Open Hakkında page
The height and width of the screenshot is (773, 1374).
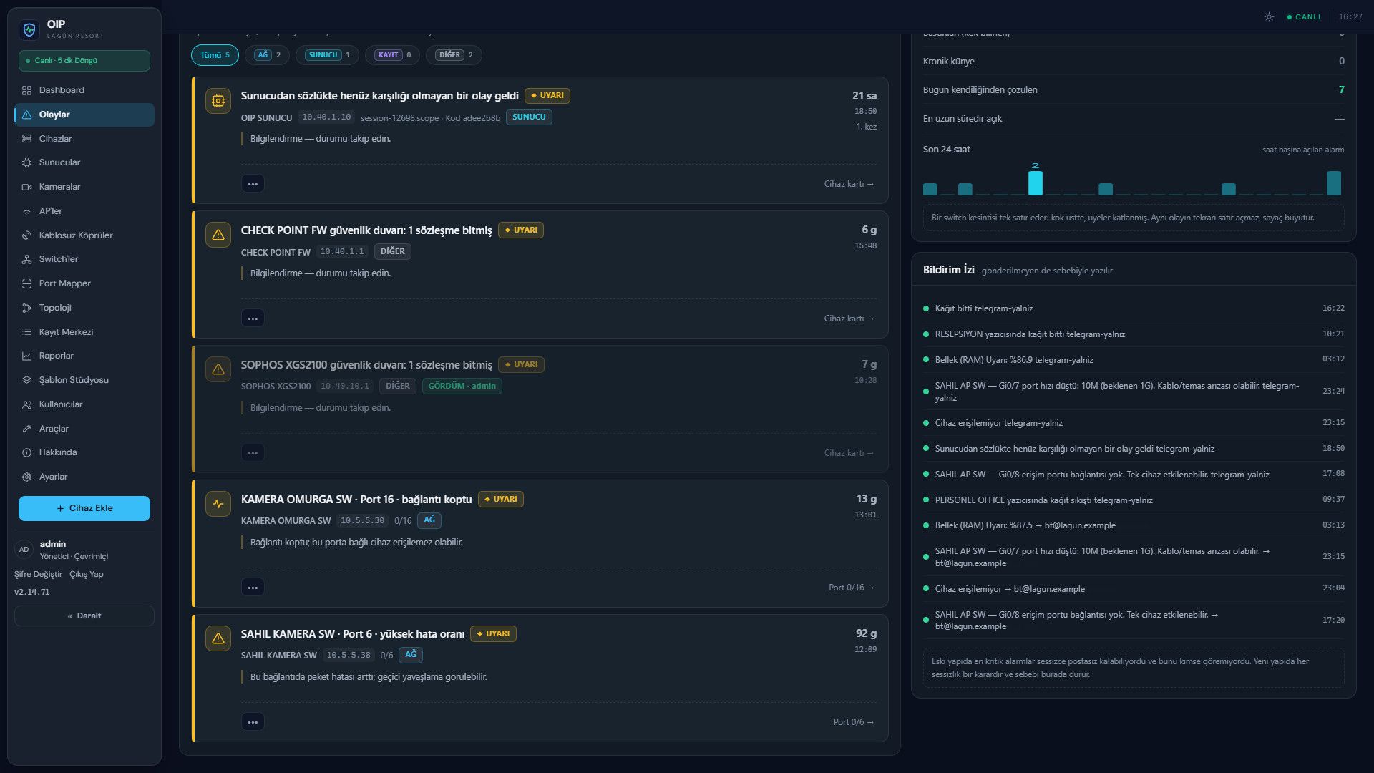[84, 452]
